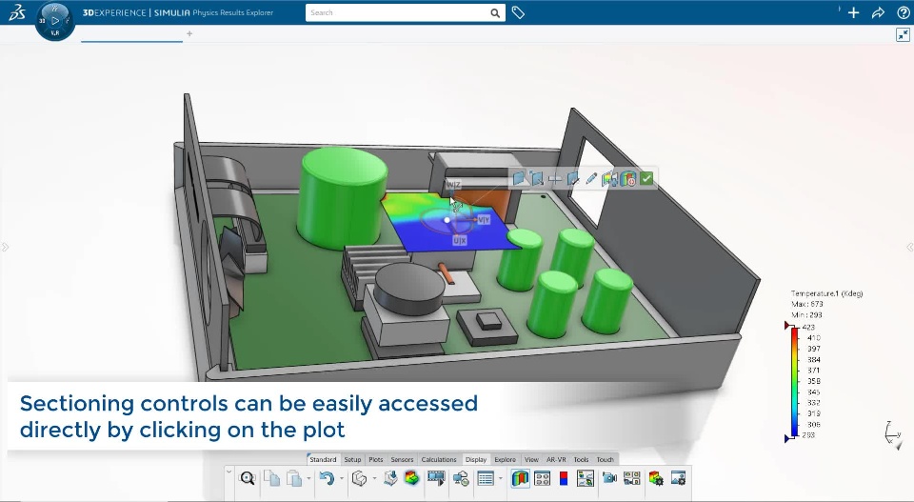Click the Copy icon
The height and width of the screenshot is (502, 914).
click(x=271, y=479)
